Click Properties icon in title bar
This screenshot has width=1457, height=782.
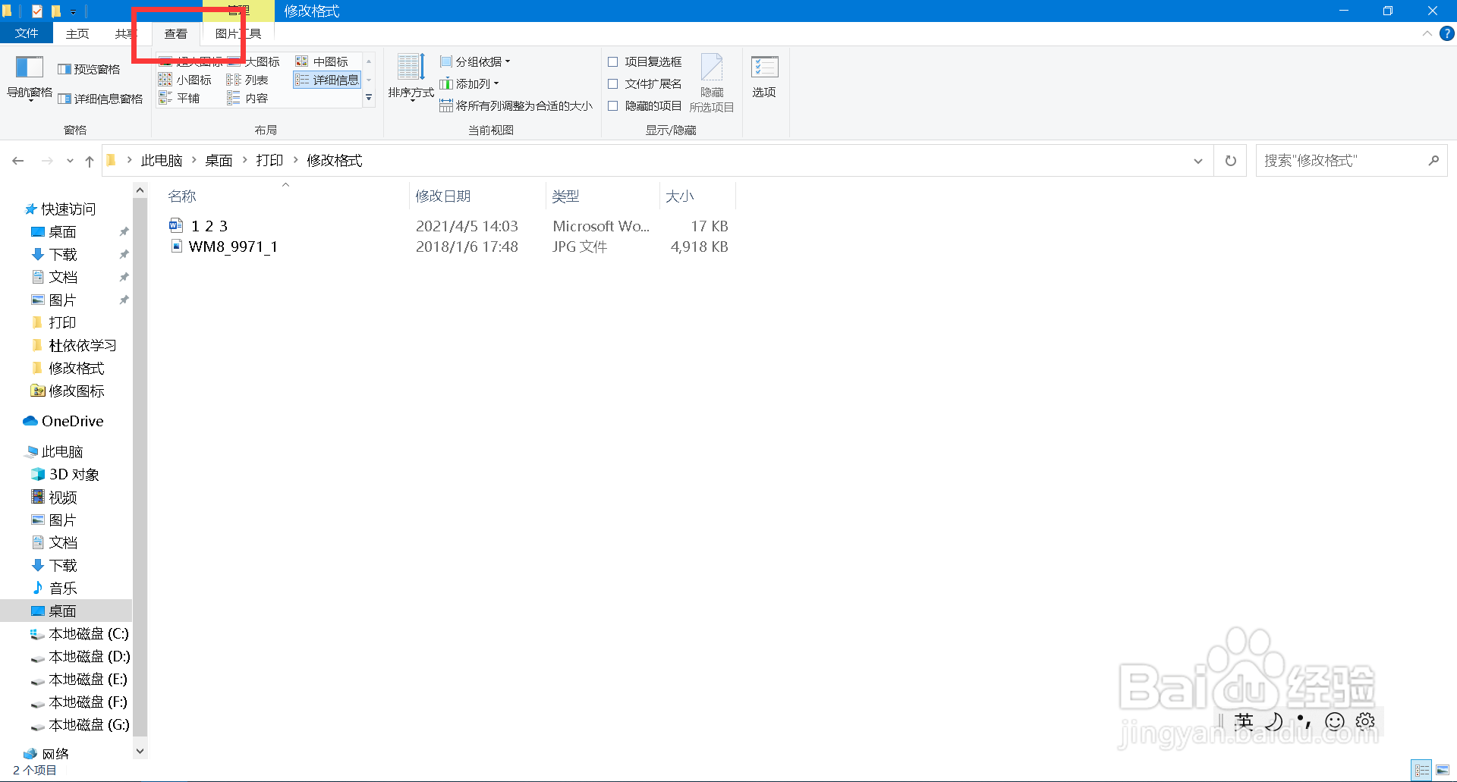(x=36, y=11)
